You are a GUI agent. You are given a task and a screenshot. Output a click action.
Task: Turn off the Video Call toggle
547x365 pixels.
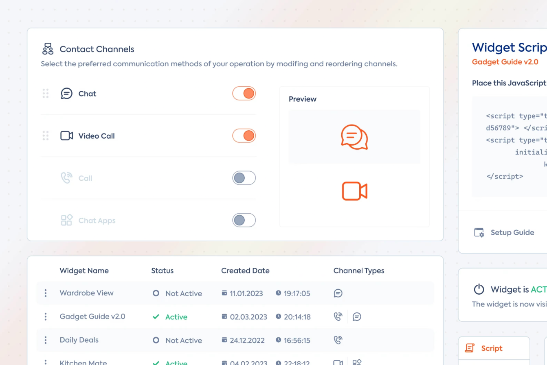pos(244,136)
